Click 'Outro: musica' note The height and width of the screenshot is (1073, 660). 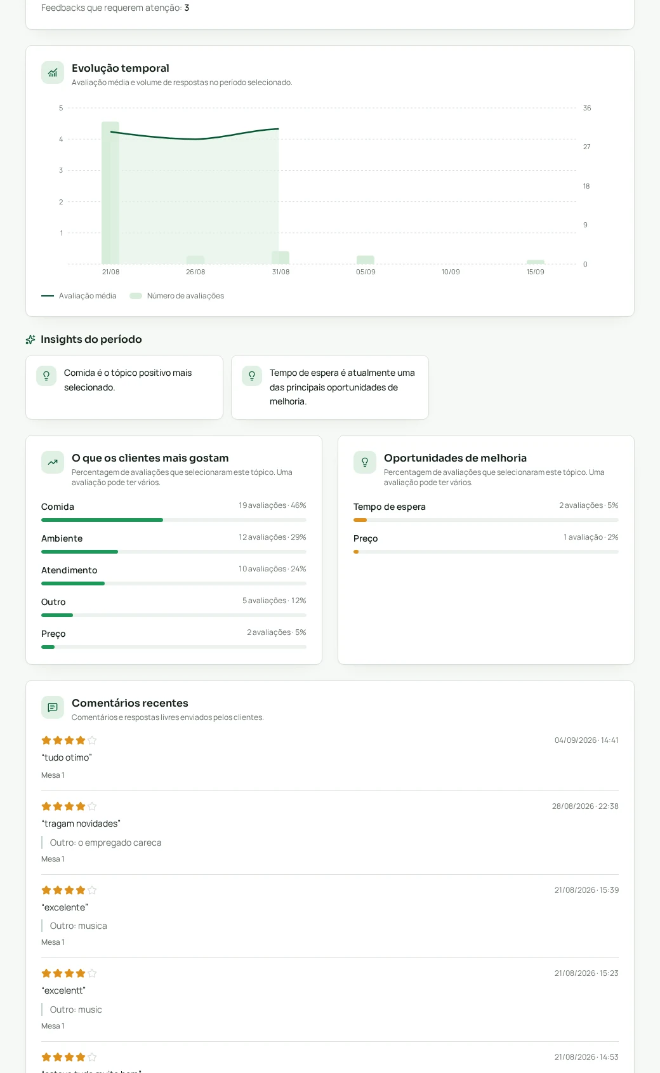point(79,926)
